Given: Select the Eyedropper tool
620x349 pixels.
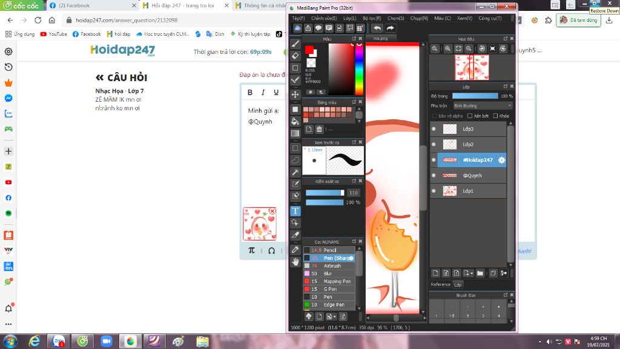Looking at the screenshot, I should pyautogui.click(x=295, y=250).
